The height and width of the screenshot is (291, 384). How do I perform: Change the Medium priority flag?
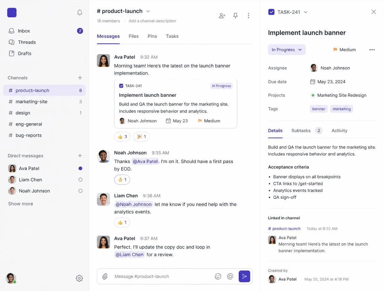(x=345, y=50)
